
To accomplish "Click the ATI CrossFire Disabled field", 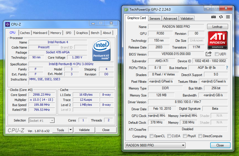I will [x=188, y=129].
